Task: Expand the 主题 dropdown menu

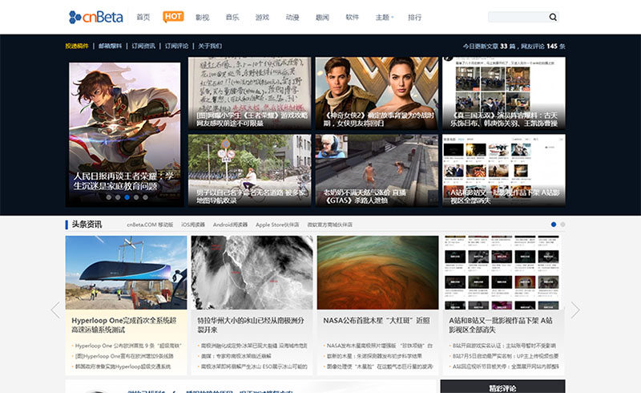Action: [385, 17]
